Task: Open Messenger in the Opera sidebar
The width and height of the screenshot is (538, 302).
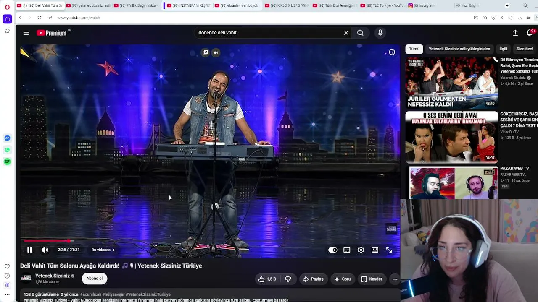Action: coord(7,138)
